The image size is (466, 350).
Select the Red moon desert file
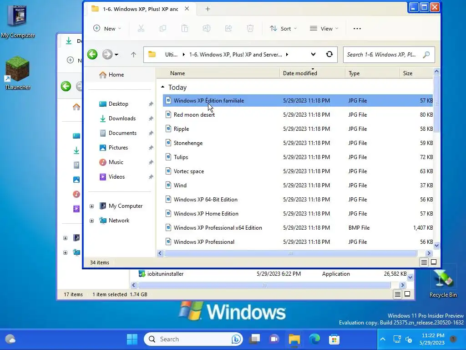pos(298,114)
